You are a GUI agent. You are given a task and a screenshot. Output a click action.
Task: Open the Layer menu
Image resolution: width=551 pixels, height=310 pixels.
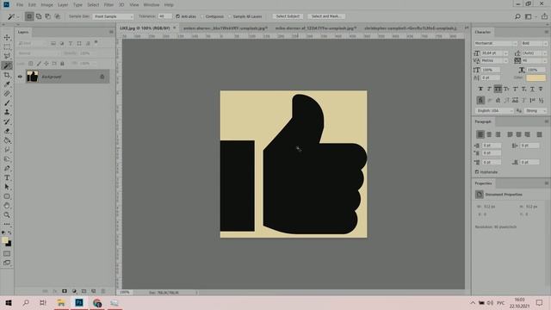[x=63, y=5]
